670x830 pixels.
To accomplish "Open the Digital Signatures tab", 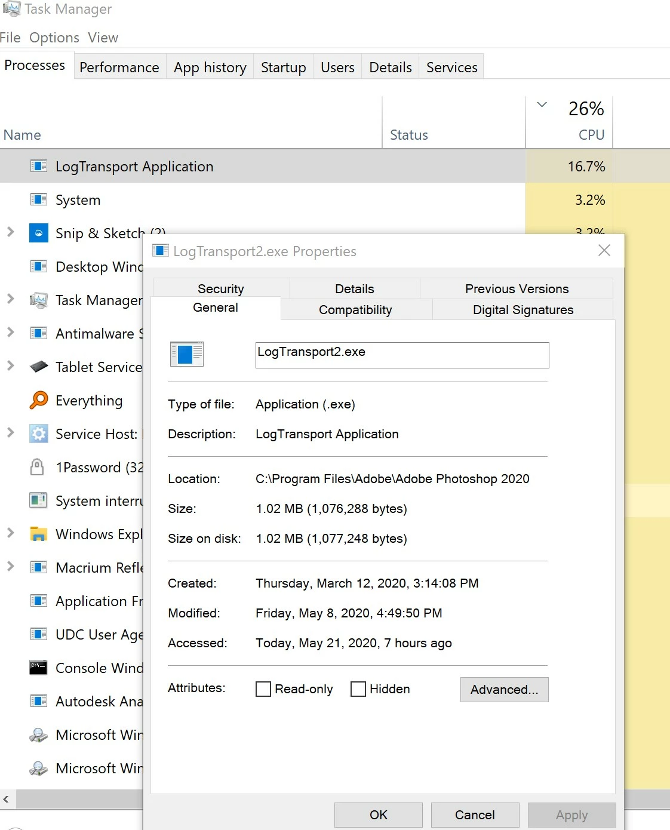I will pos(523,309).
